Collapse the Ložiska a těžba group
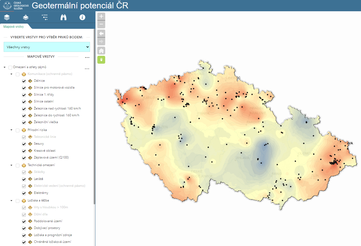The height and width of the screenshot is (246, 361). click(x=11, y=201)
